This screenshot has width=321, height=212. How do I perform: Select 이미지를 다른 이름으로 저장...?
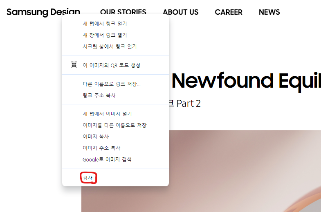[115, 125]
